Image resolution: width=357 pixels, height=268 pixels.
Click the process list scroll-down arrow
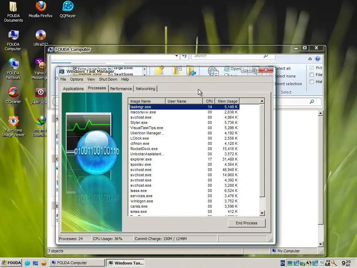tap(262, 213)
